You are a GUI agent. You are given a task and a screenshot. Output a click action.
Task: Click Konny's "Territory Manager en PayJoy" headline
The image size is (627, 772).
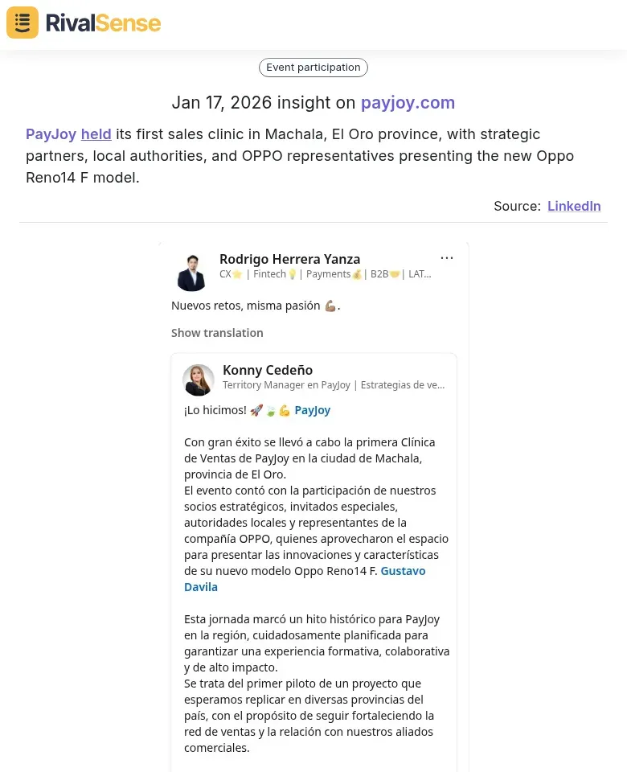(333, 384)
